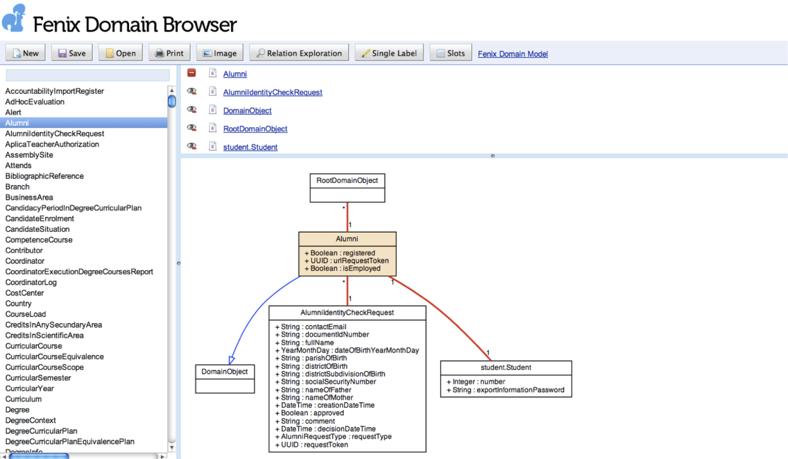Select BibliographicReference in class list
Image resolution: width=788 pixels, height=459 pixels.
coord(44,176)
